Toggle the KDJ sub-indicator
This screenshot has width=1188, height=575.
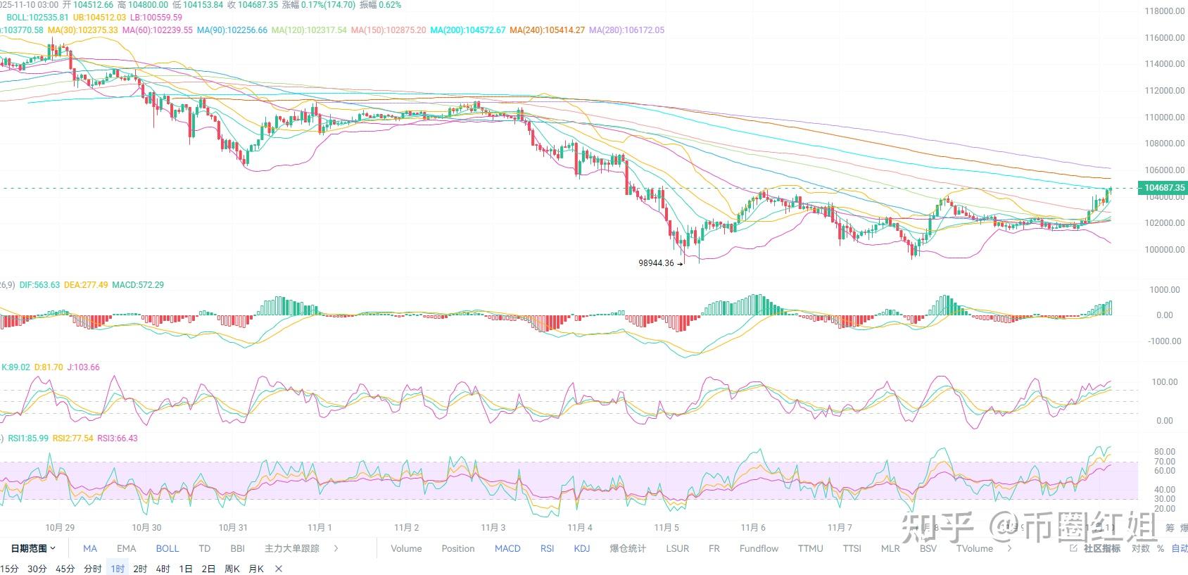click(582, 548)
